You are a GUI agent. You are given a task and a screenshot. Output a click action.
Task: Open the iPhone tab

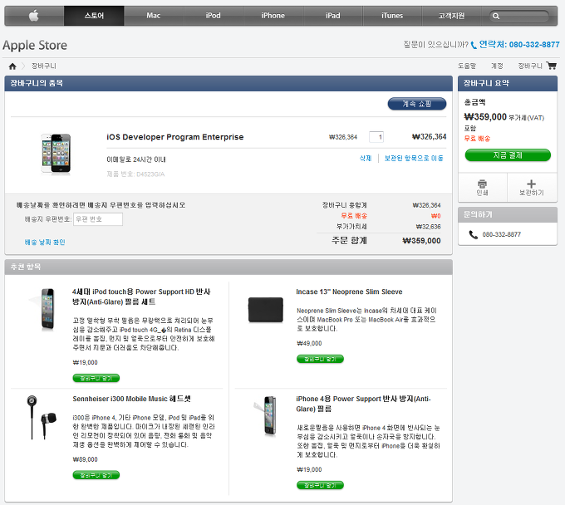[x=273, y=16]
